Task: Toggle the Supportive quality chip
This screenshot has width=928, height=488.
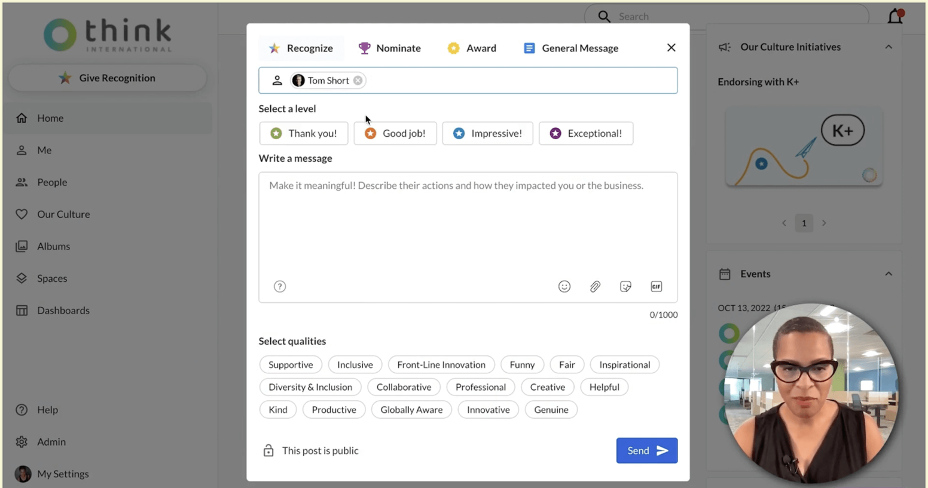Action: (291, 365)
